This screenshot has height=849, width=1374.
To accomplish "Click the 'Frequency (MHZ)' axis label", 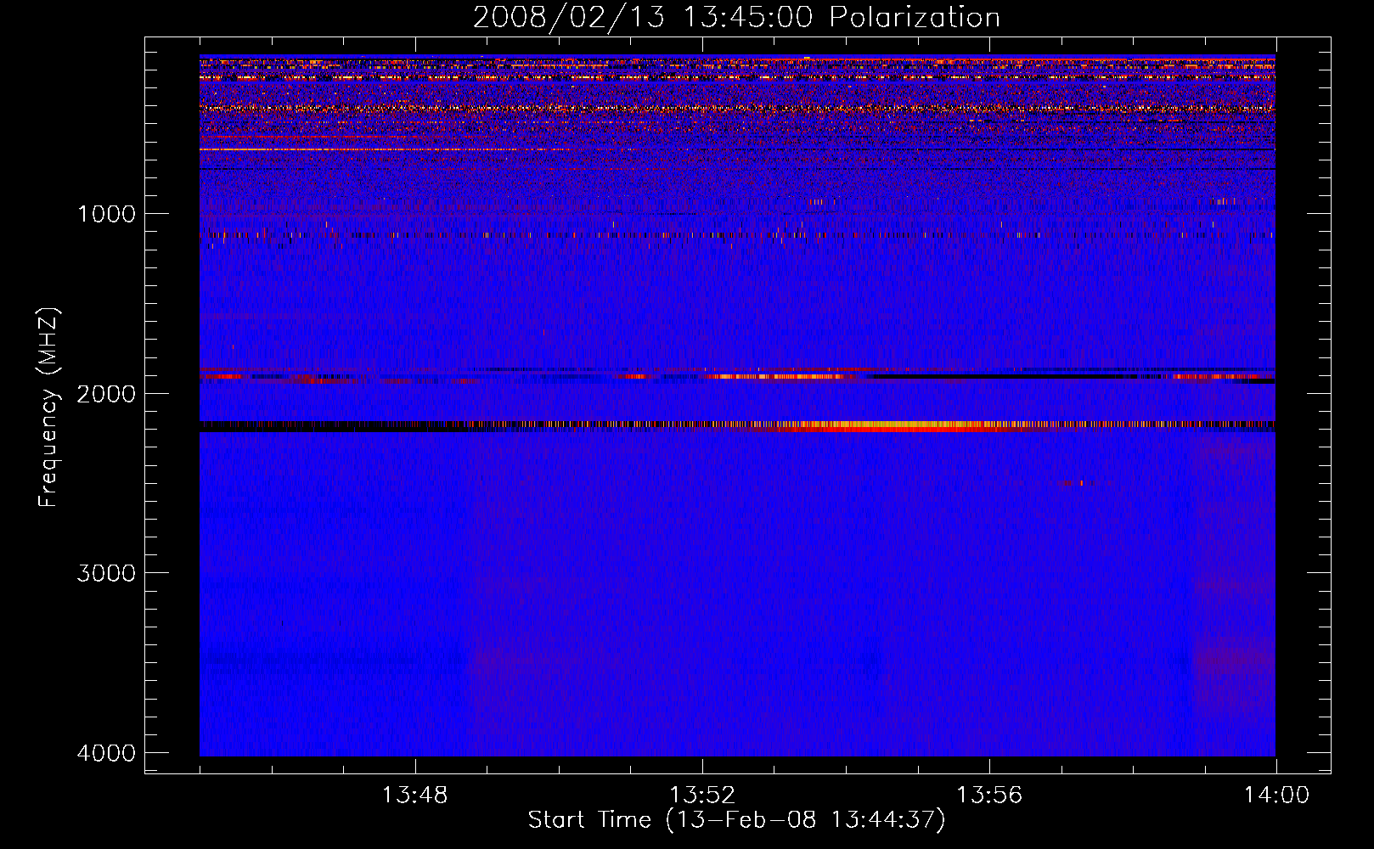I will point(49,407).
